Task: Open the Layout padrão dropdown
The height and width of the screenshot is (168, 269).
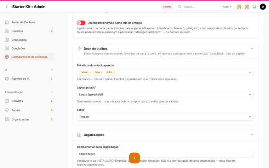Action: (x=165, y=94)
